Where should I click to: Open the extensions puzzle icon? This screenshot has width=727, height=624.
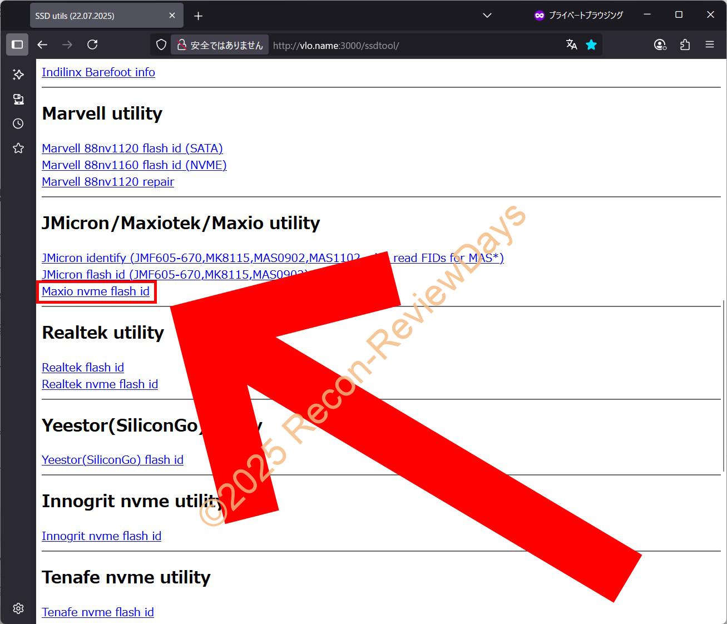[x=685, y=44]
